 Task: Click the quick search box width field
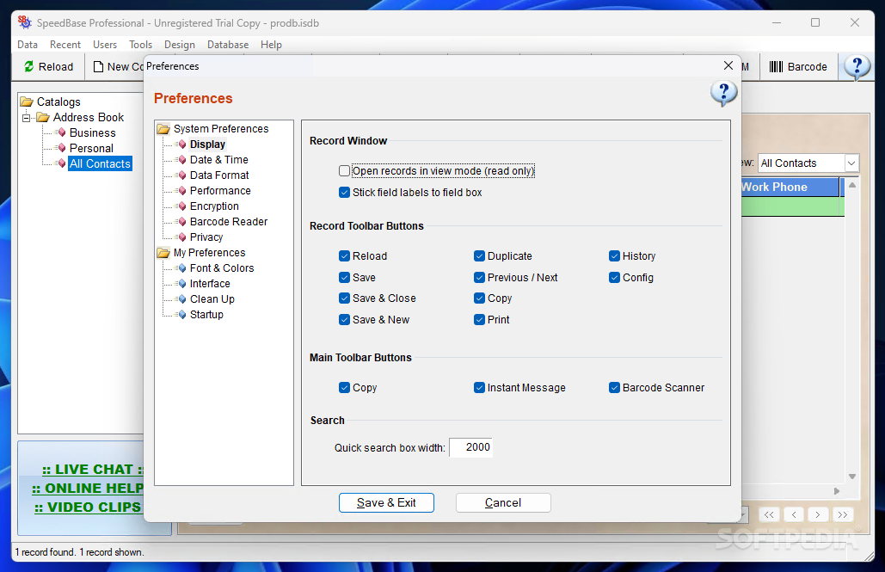[470, 447]
